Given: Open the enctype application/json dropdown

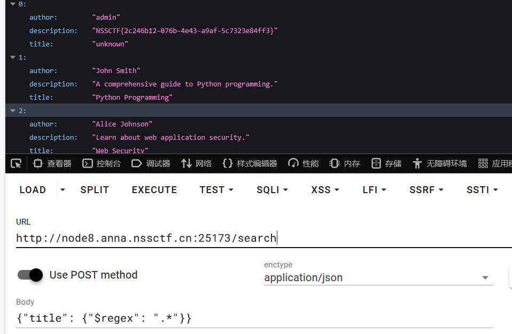Looking at the screenshot, I should pyautogui.click(x=378, y=277).
